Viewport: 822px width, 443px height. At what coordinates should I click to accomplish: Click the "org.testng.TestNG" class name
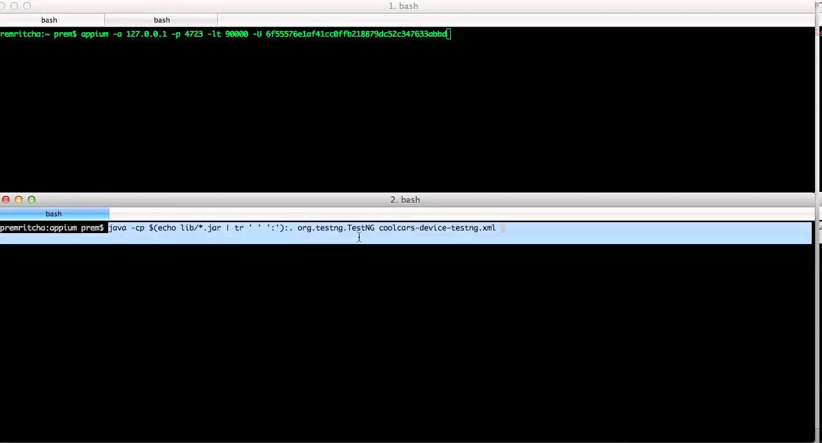336,228
